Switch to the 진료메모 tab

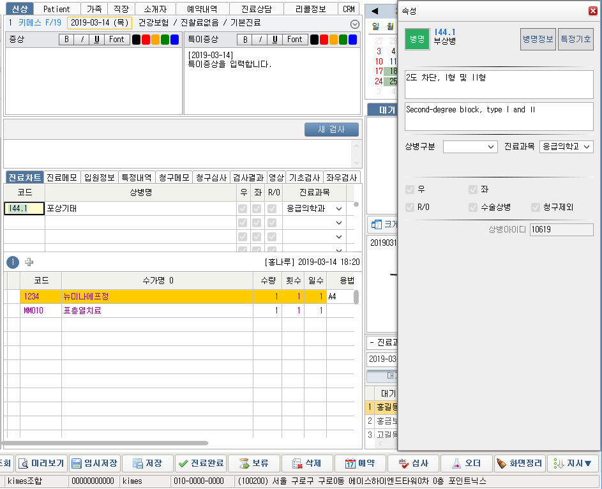coord(62,177)
